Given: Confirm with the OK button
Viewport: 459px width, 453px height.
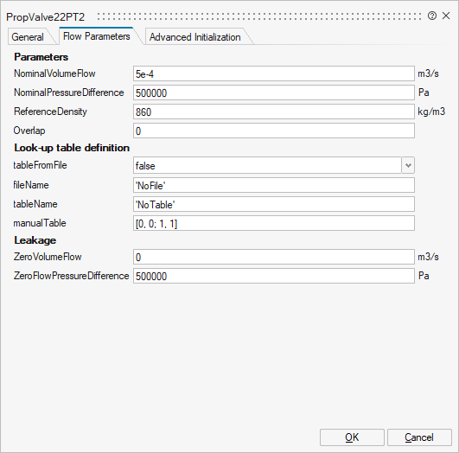Looking at the screenshot, I should click(x=352, y=437).
